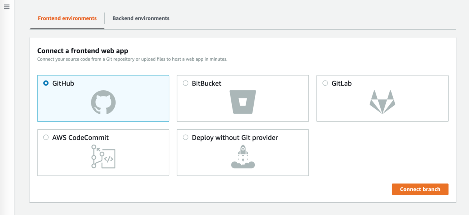Click the GitHub octocat logo
Screen dimensions: 469x215
click(x=103, y=102)
